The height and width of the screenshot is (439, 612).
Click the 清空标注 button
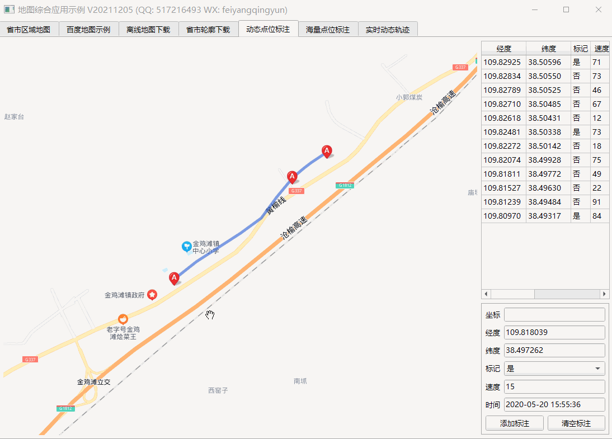576,423
